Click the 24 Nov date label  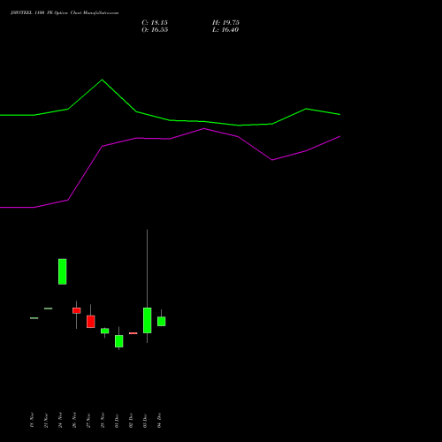[x=60, y=421]
